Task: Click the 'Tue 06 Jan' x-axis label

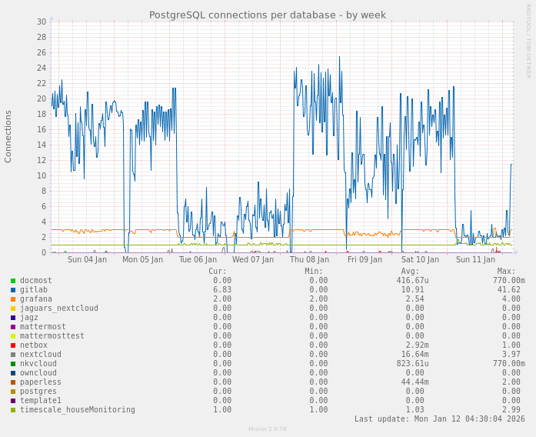Action: click(198, 259)
